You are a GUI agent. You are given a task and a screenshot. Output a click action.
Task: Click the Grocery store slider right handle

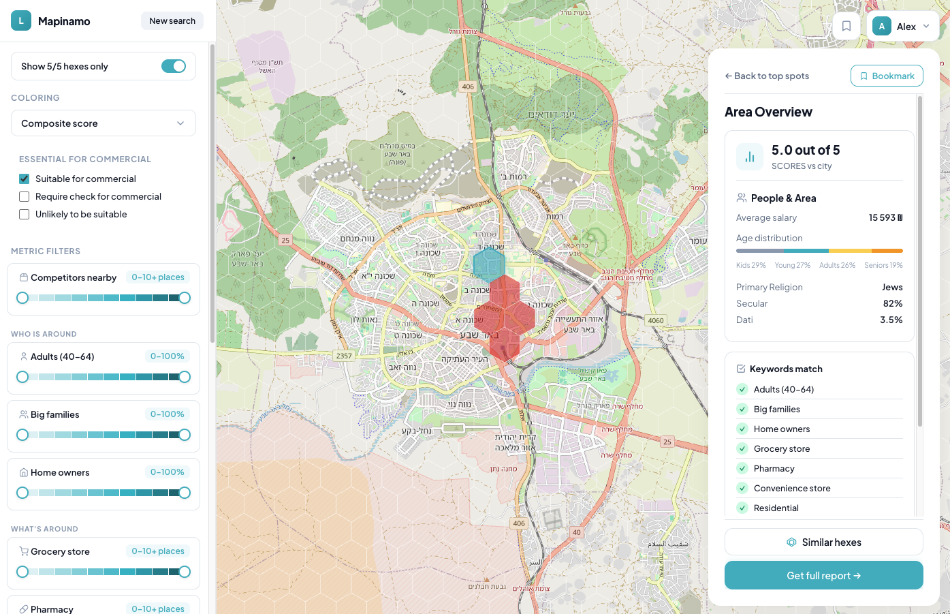[185, 572]
